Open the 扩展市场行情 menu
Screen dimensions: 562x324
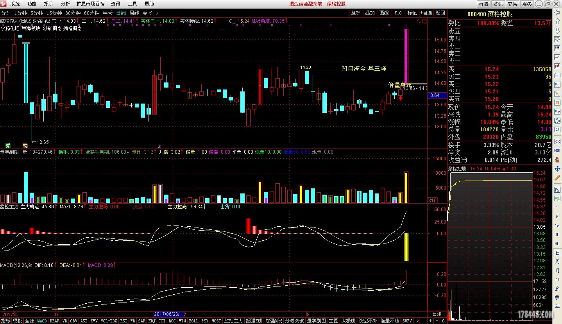90,4
